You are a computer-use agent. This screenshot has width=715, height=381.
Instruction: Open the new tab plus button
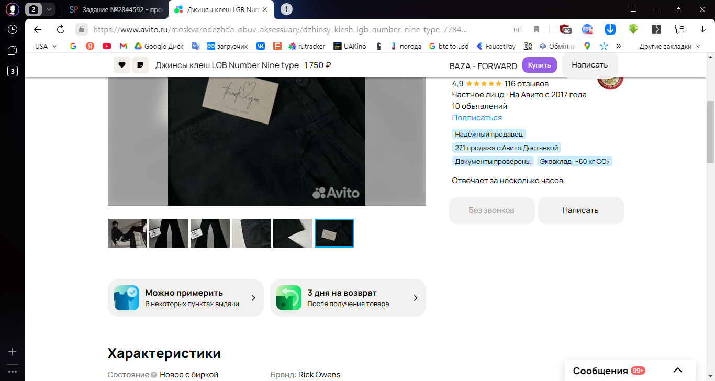286,9
